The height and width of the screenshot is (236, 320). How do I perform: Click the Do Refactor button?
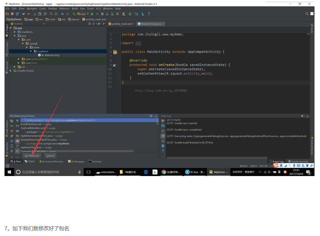(x=32, y=156)
